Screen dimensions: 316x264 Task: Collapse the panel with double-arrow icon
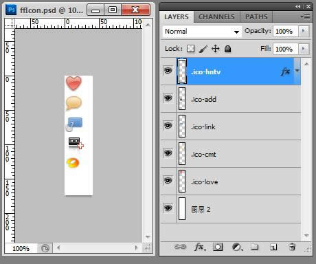pos(297,7)
